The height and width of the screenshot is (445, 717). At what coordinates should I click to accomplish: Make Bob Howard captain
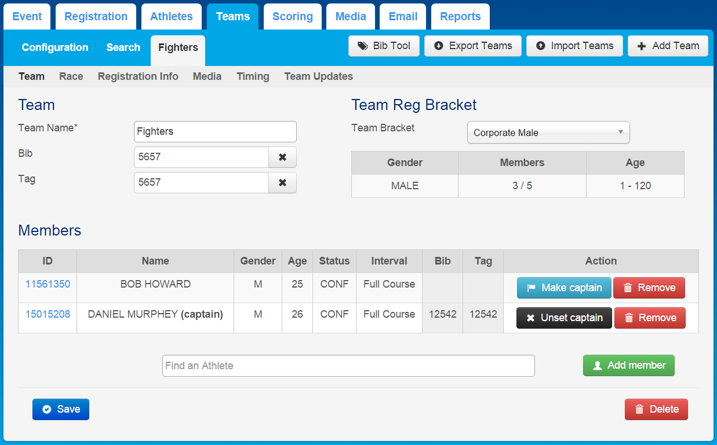(x=564, y=288)
